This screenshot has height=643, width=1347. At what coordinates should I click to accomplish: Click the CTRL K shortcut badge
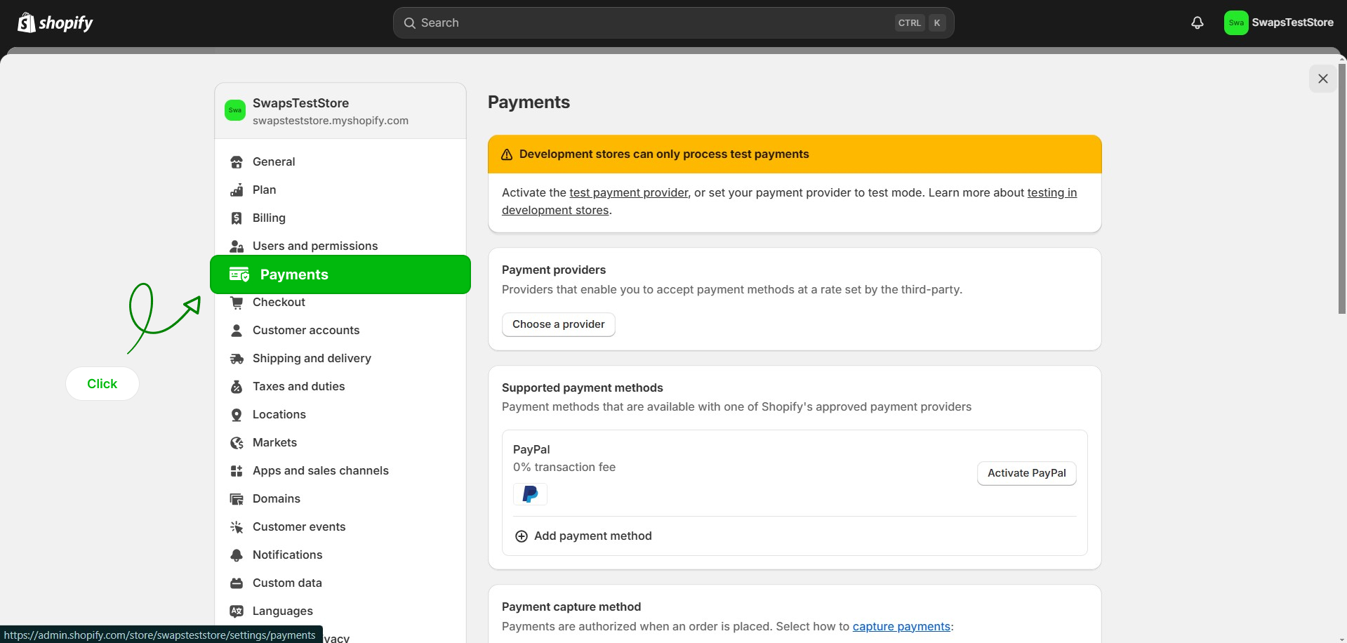click(x=920, y=23)
